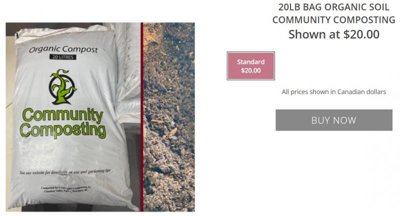Image resolution: width=400 pixels, height=216 pixels.
Task: Click the '$20.00' text inside Standard option
Action: pyautogui.click(x=251, y=70)
